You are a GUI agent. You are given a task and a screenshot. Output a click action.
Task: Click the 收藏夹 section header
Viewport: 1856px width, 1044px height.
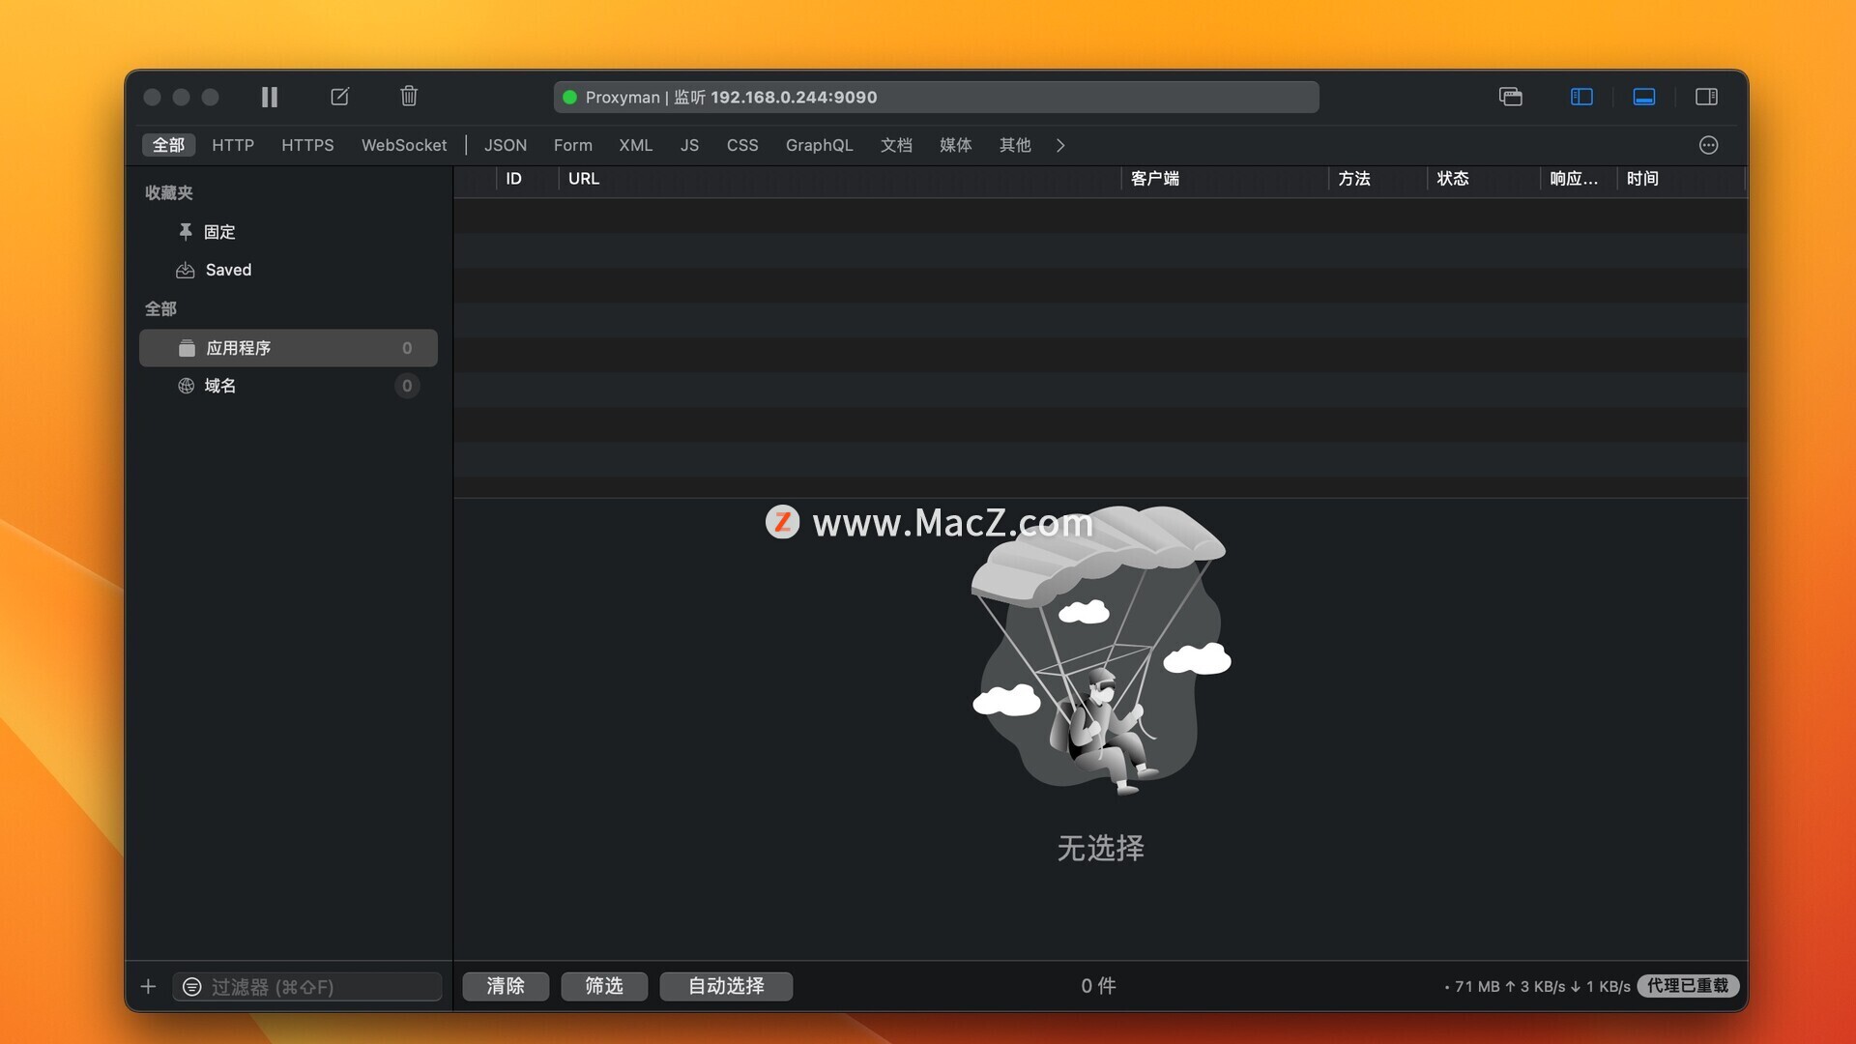tap(169, 193)
